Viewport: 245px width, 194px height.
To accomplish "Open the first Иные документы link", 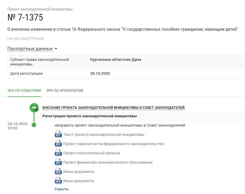I will click(79, 171).
